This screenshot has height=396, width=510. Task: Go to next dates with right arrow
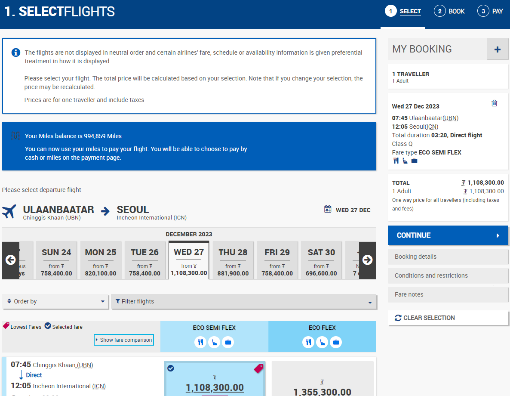point(368,260)
